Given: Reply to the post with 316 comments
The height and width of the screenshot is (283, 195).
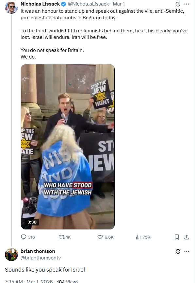Looking at the screenshot, I should (28, 237).
